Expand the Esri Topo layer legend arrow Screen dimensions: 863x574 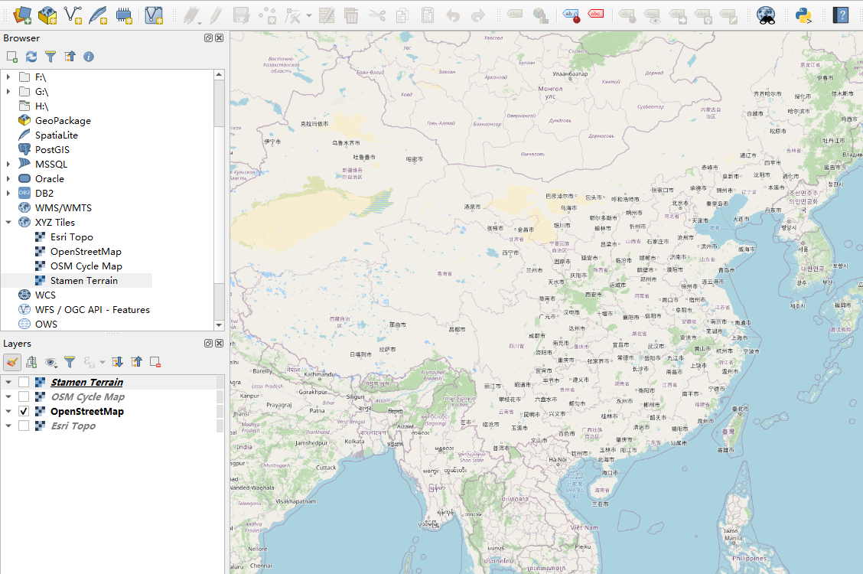(x=8, y=426)
